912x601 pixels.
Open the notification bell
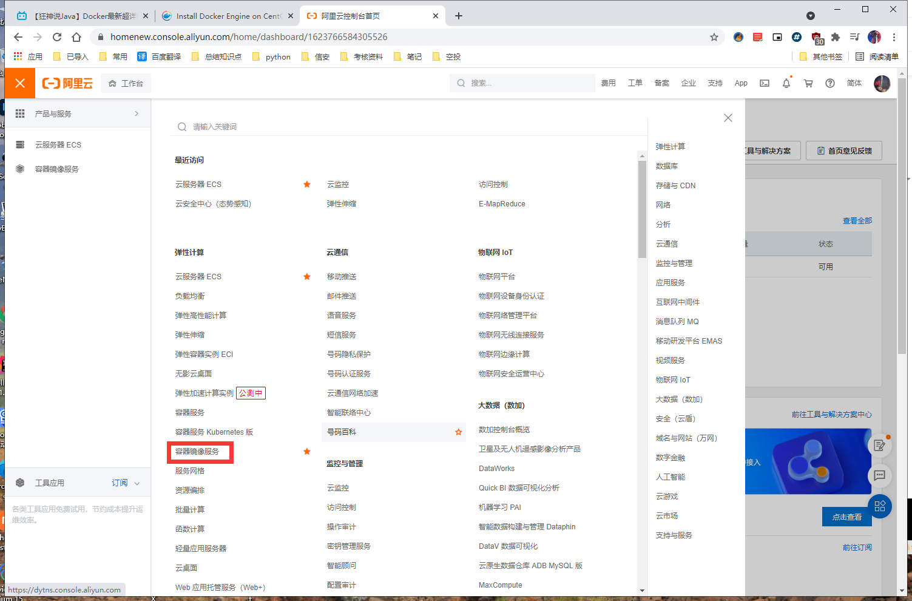point(786,83)
